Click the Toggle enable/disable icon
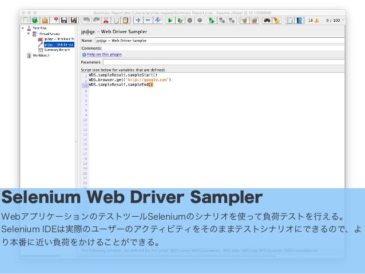Image resolution: width=365 pixels, height=274 pixels. [x=157, y=21]
